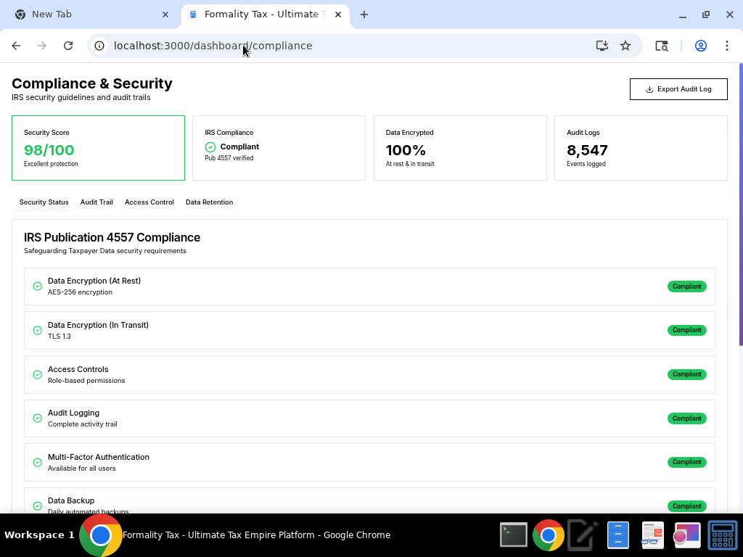Click the Security Score 98/100 card
Screen dimensions: 743x557
click(98, 148)
